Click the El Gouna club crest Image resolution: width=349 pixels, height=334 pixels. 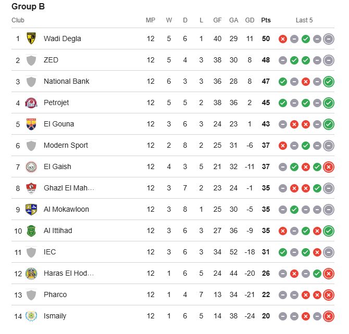click(31, 124)
